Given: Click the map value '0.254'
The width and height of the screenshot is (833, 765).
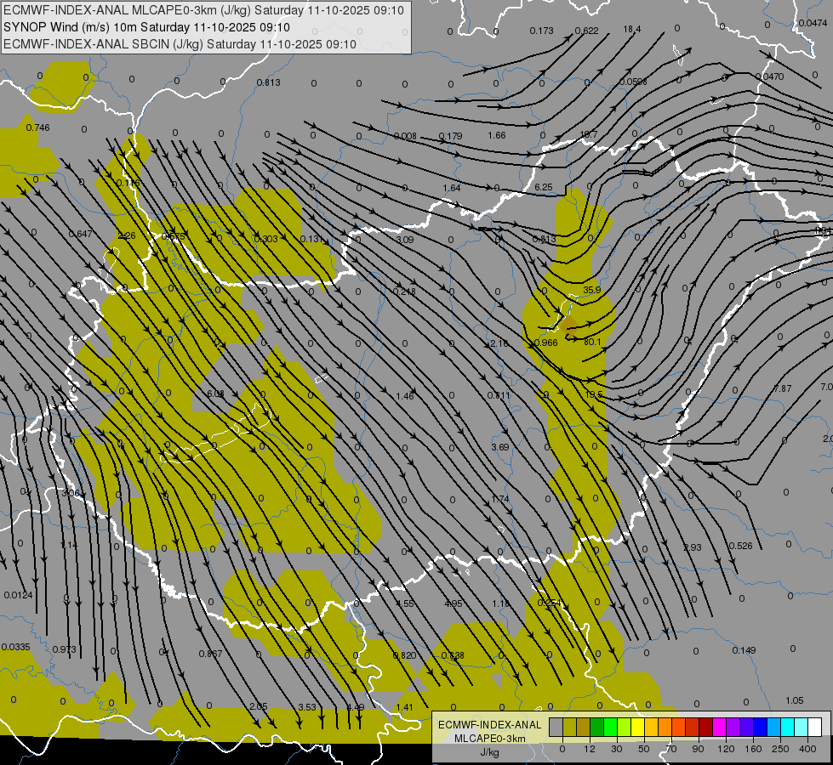Looking at the screenshot, I should point(550,603).
